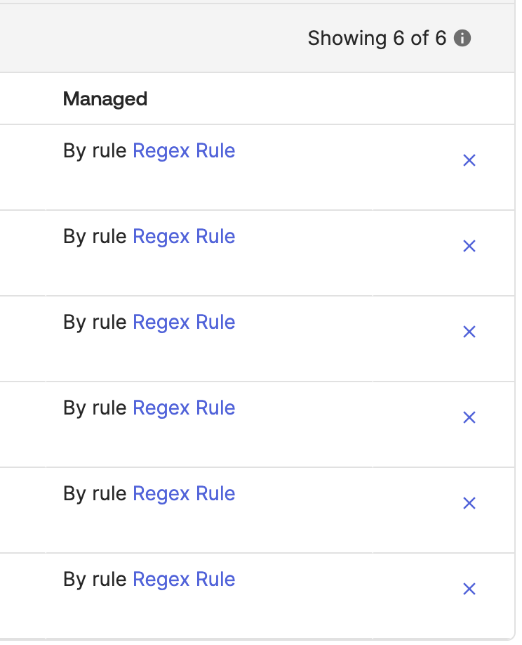Follow the third row's Regex Rule link

click(x=184, y=322)
